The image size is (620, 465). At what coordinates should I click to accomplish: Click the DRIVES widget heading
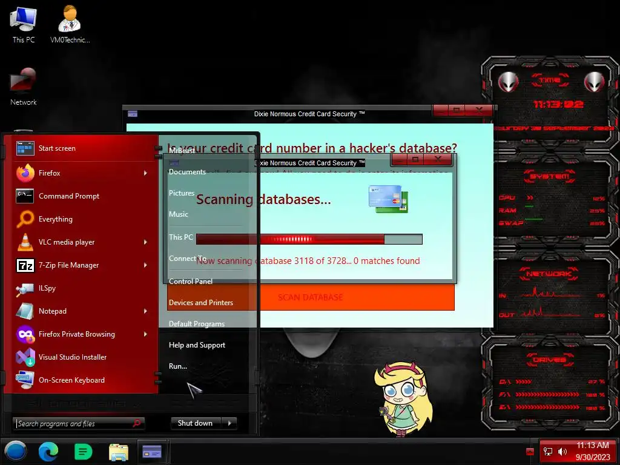click(550, 360)
